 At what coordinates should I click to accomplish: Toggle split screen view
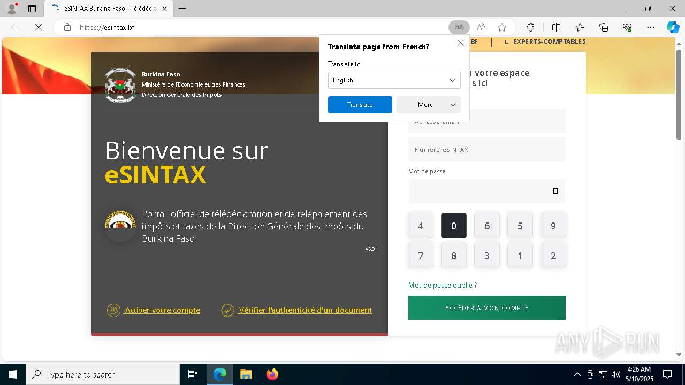[x=556, y=27]
